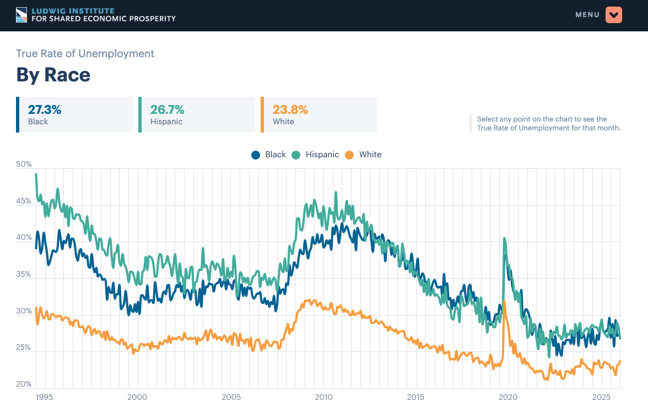
Task: Click the 2020 x-axis label
Action: click(x=508, y=397)
